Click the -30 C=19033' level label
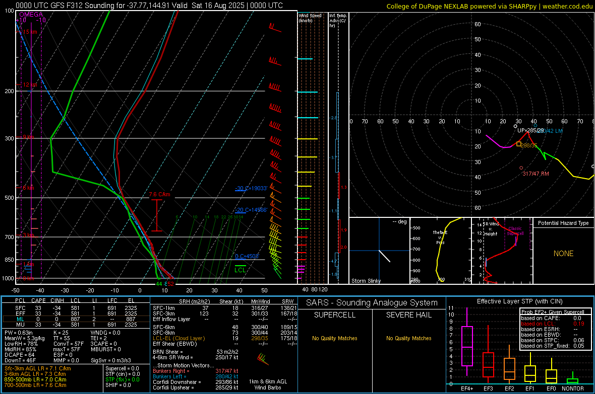This screenshot has height=394, width=595. tap(251, 188)
